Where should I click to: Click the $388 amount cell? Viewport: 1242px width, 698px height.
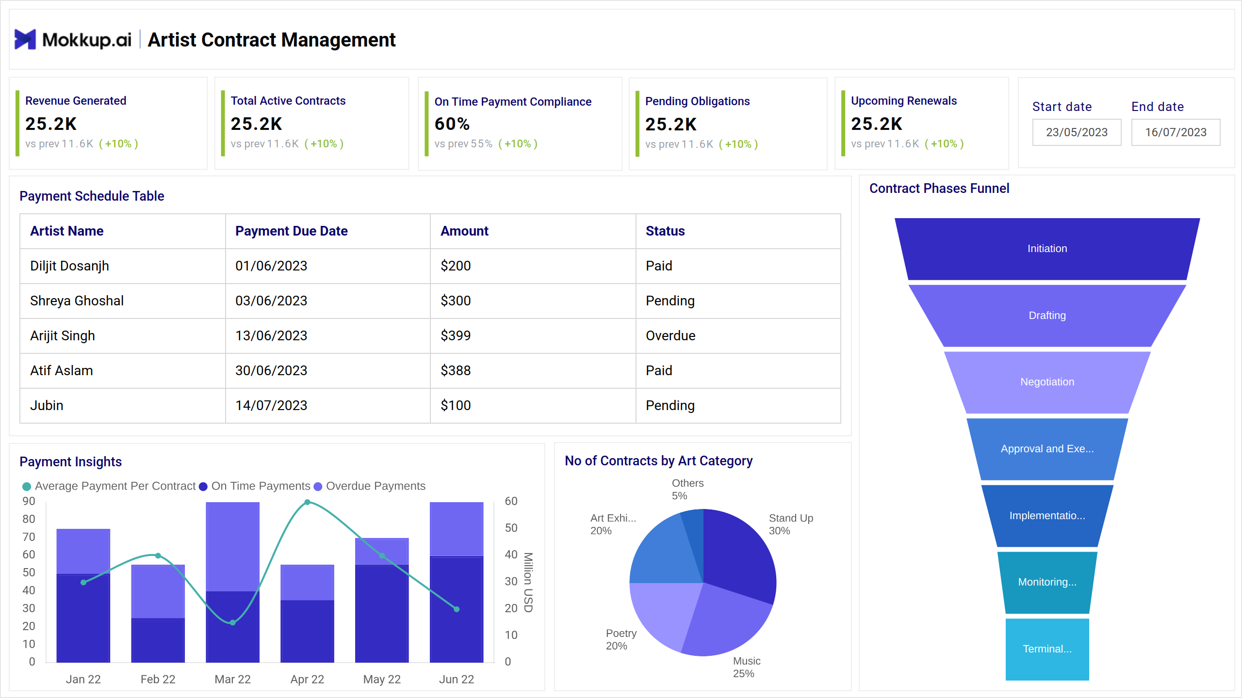click(533, 371)
